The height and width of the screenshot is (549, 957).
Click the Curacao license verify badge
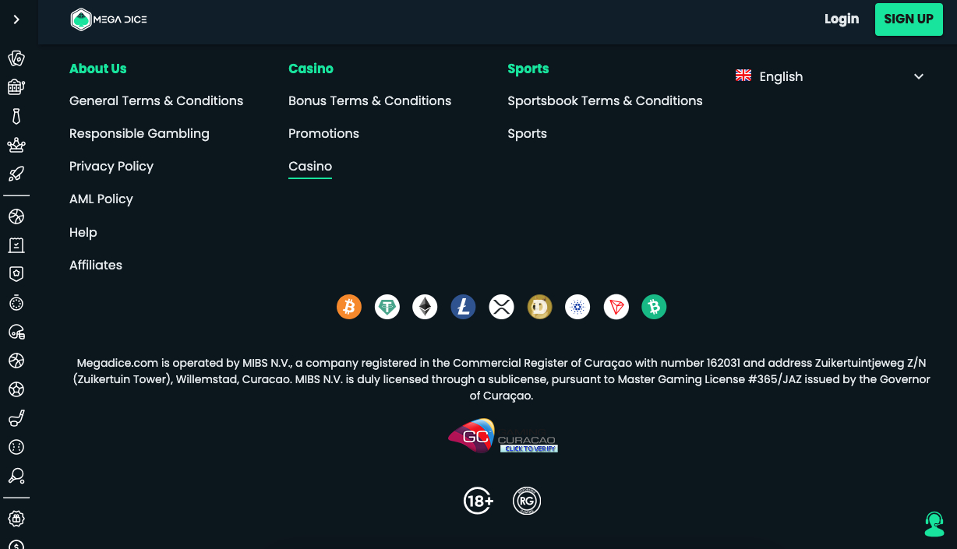[x=503, y=436]
